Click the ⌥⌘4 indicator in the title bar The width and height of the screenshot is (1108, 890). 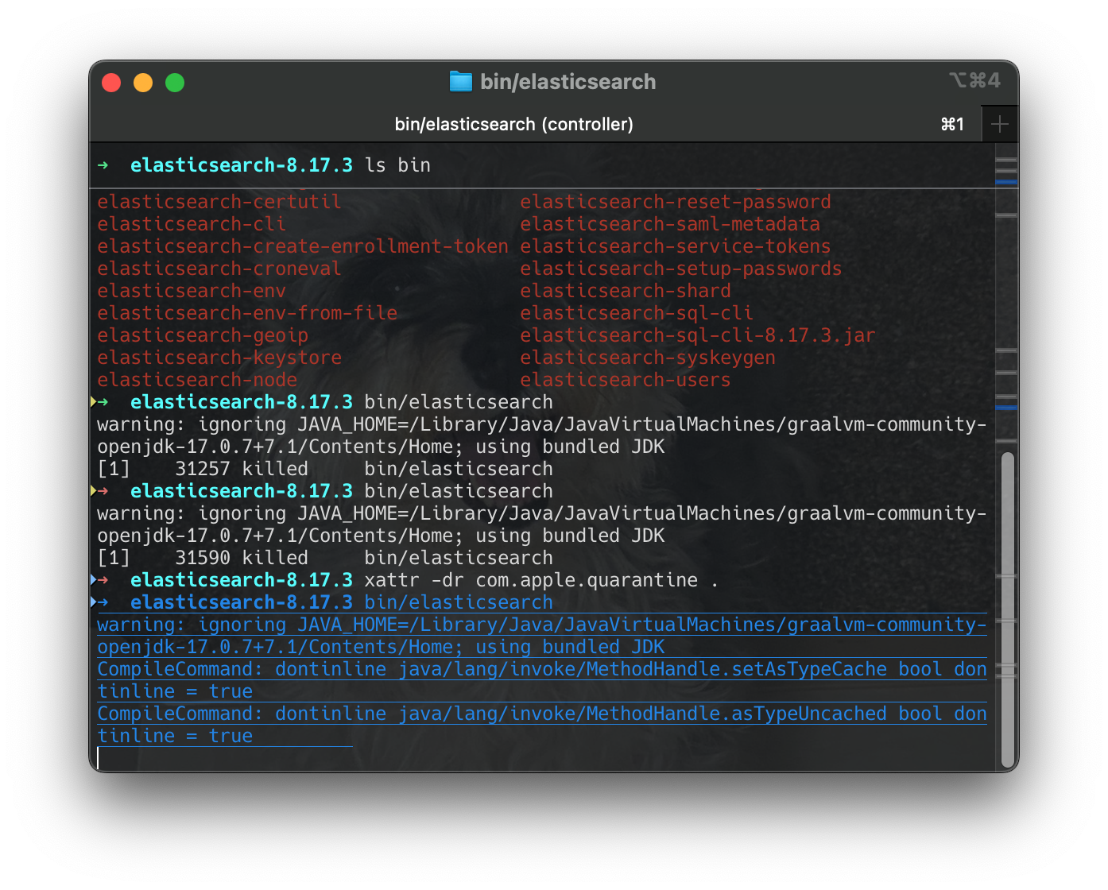pos(975,80)
